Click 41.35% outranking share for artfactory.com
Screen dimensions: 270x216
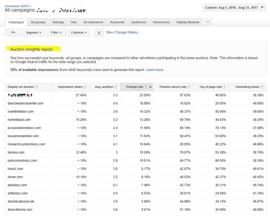[x=258, y=193]
